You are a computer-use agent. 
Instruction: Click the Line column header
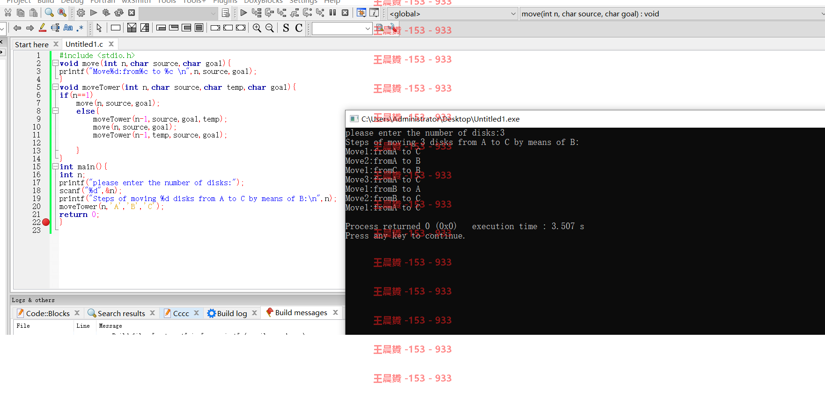[83, 326]
